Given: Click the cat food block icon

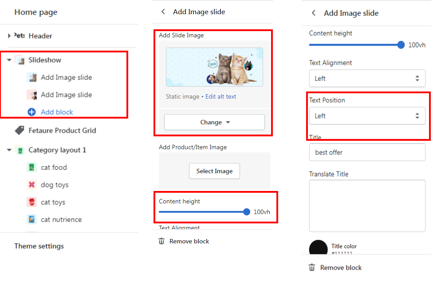Looking at the screenshot, I should (x=31, y=167).
